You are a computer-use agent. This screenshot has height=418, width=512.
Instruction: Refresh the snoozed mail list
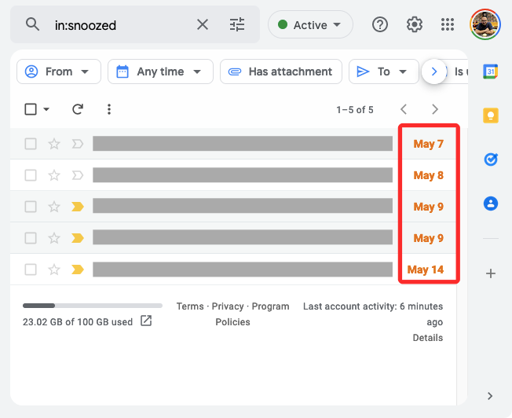click(x=78, y=109)
